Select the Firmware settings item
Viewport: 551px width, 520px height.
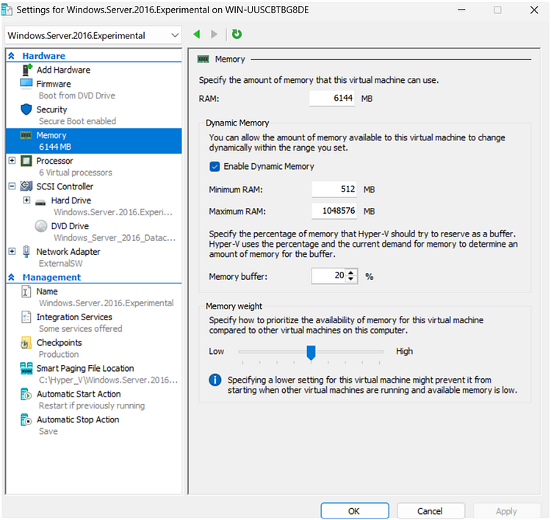[x=54, y=84]
